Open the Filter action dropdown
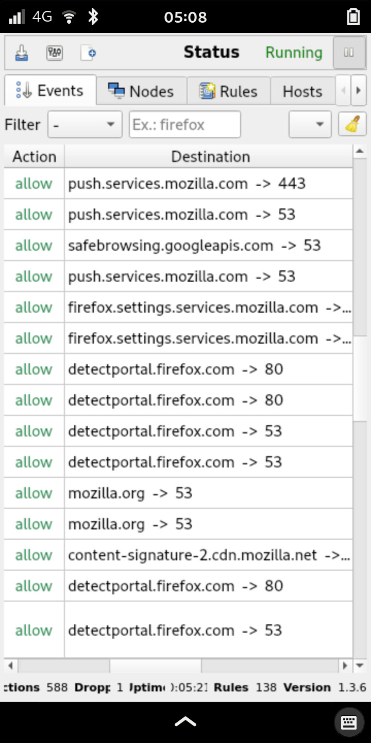The height and width of the screenshot is (743, 371). coord(85,124)
